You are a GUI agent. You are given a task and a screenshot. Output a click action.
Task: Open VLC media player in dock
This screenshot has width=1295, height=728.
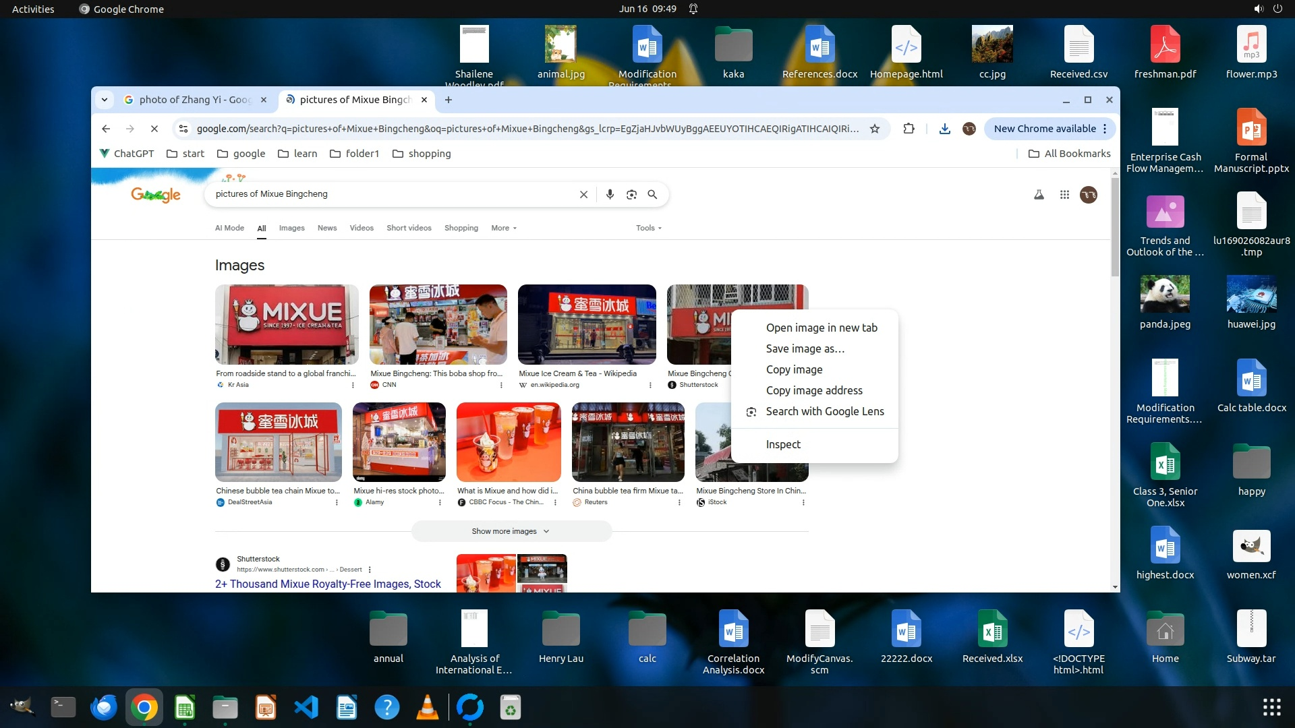point(428,708)
